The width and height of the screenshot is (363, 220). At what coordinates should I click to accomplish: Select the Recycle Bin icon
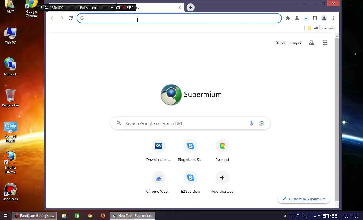[10, 98]
